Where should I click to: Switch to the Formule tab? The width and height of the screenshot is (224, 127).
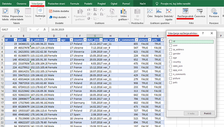tap(75, 4)
